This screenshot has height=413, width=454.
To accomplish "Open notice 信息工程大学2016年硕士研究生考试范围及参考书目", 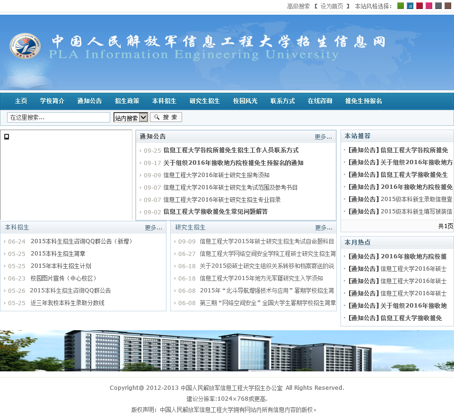I will pyautogui.click(x=230, y=187).
